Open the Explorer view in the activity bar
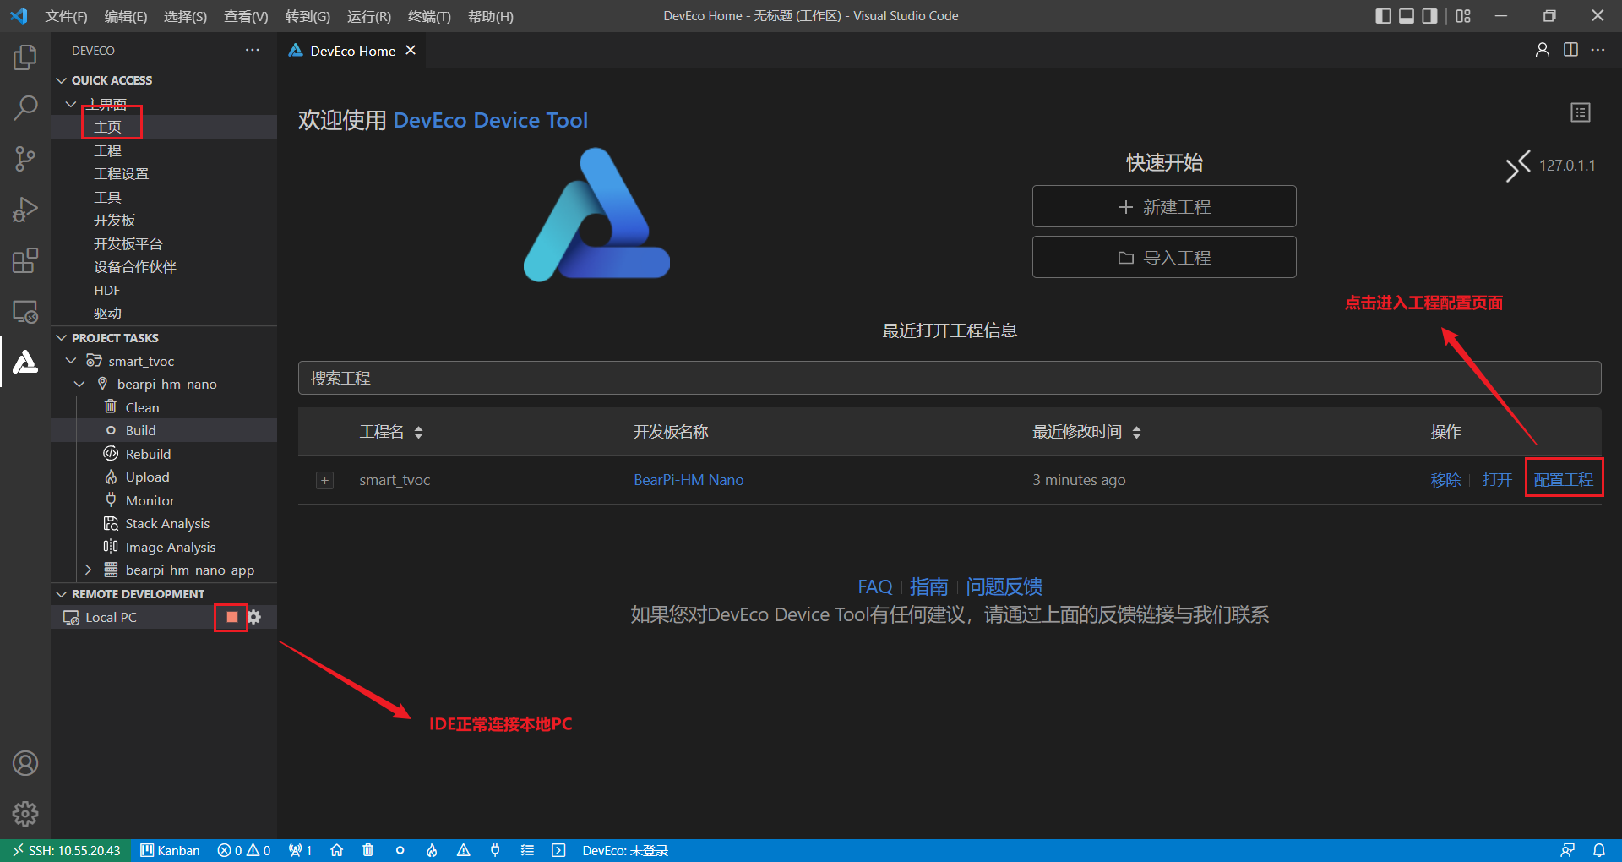The width and height of the screenshot is (1622, 862). click(x=25, y=57)
